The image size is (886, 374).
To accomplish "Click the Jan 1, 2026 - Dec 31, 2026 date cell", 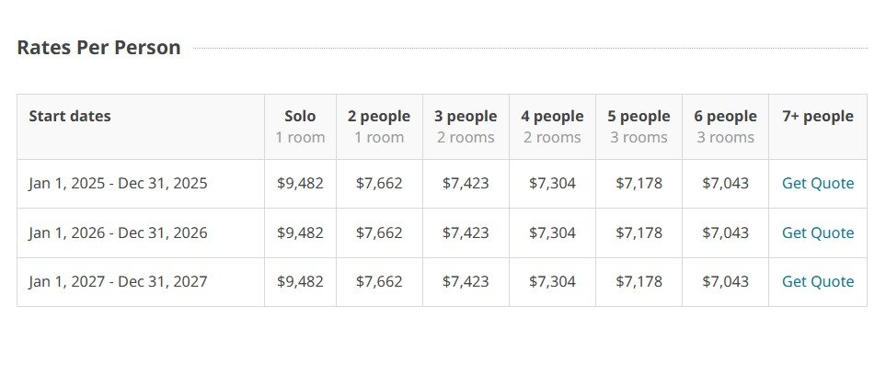I will pos(118,232).
